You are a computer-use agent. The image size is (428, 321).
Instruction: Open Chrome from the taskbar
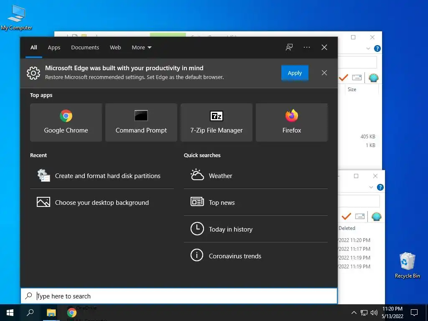(72, 313)
